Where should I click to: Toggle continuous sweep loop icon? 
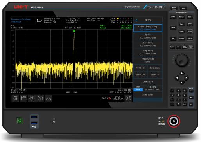39,20
